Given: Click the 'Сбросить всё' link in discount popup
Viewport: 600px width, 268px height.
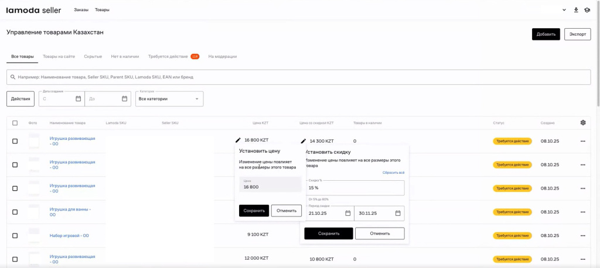Looking at the screenshot, I should (x=393, y=173).
